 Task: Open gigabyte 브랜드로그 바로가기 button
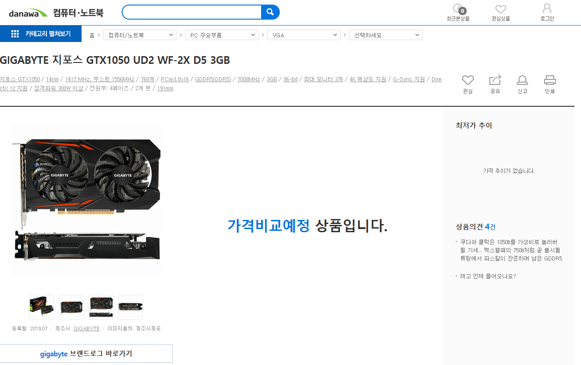(86, 354)
